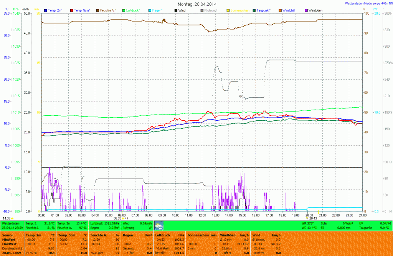The image size is (393, 256).
Task: Click the cyan Regen legend icon
Action: [x=150, y=10]
